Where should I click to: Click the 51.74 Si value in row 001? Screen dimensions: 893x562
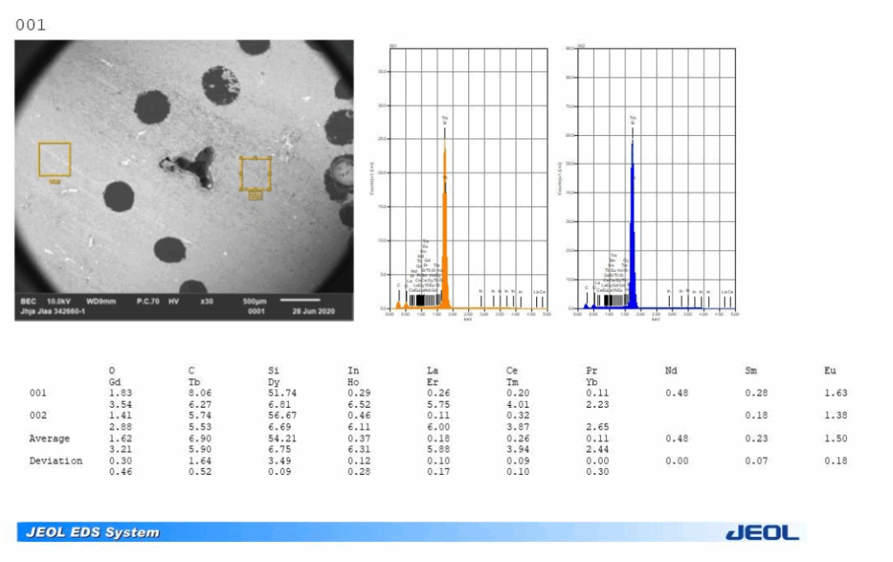coord(283,393)
